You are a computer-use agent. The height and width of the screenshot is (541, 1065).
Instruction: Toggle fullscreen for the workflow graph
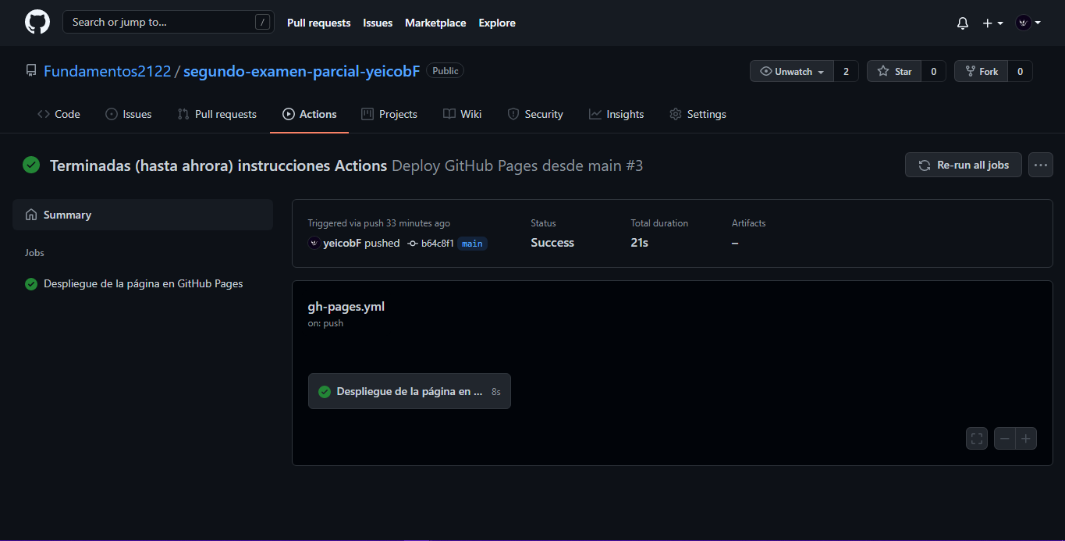pyautogui.click(x=977, y=439)
